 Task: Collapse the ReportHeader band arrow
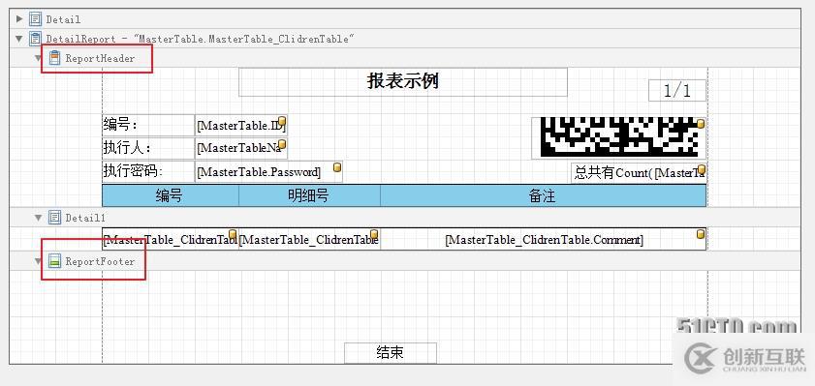click(x=38, y=58)
